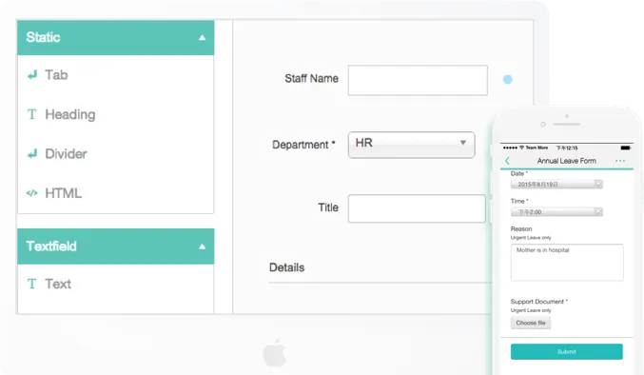Click the Heading T icon
644x375 pixels.
click(x=32, y=114)
